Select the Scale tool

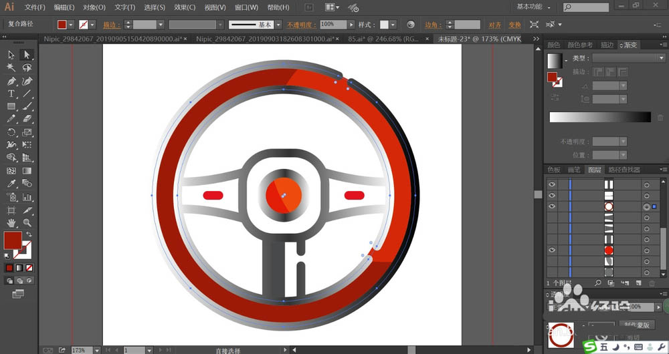tap(27, 132)
